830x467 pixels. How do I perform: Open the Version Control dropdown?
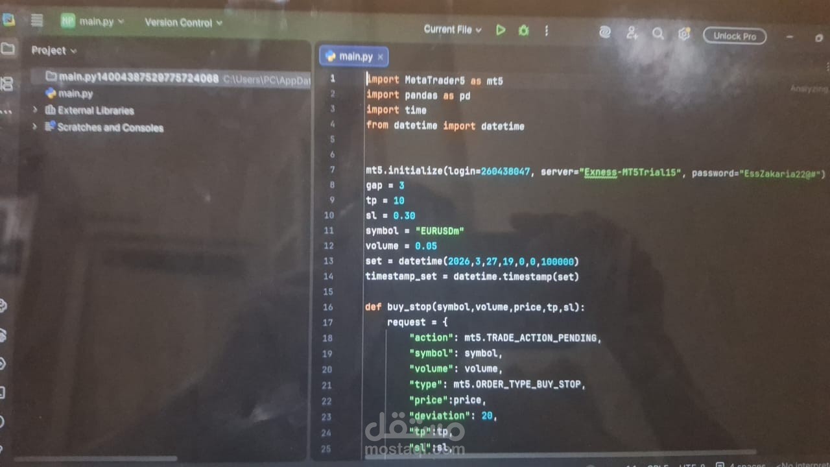tap(184, 23)
